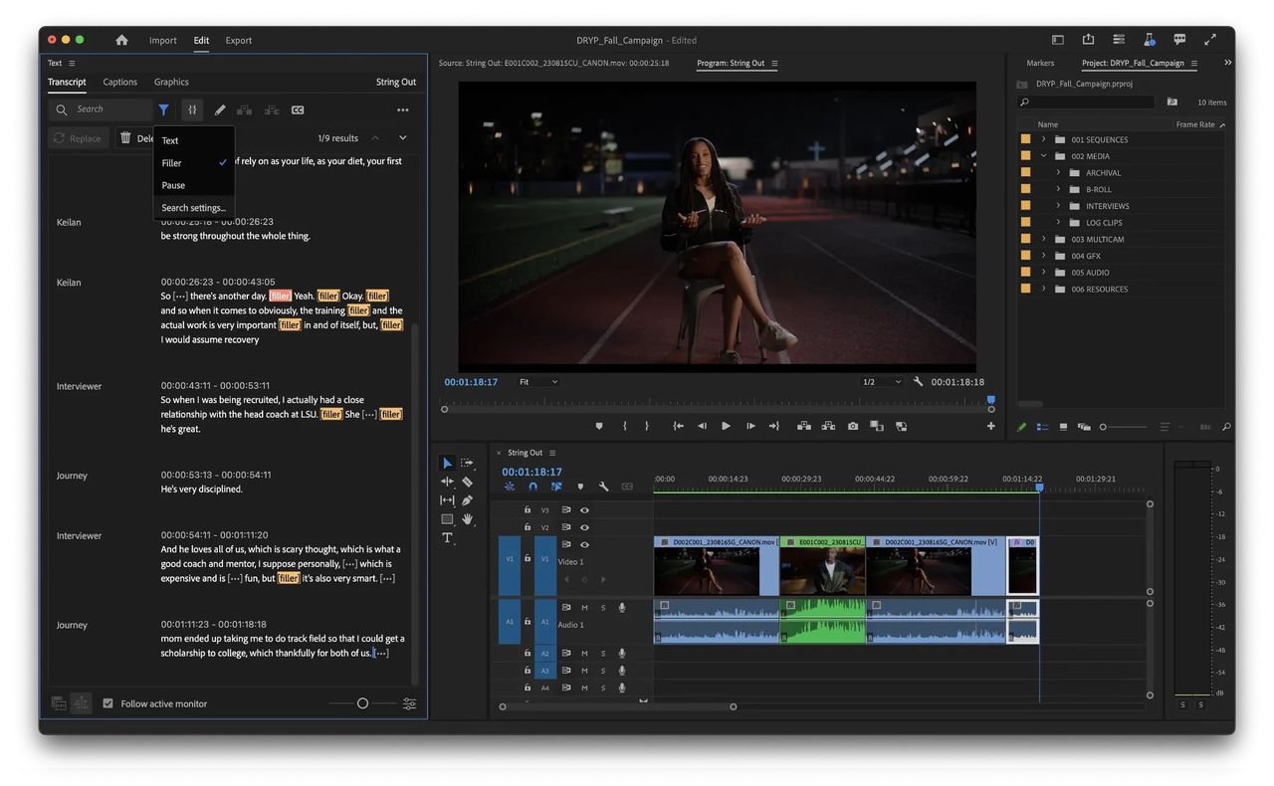The height and width of the screenshot is (786, 1274).
Task: Open the Fit zoom dropdown in the Program monitor
Action: (x=537, y=381)
